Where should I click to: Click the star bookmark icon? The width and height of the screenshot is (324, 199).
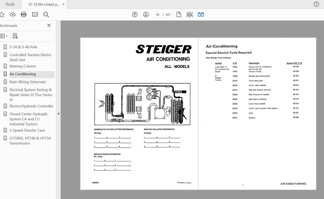click(2, 14)
